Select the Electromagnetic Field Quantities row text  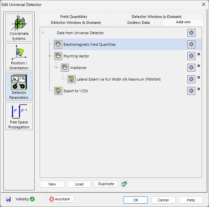pos(90,44)
